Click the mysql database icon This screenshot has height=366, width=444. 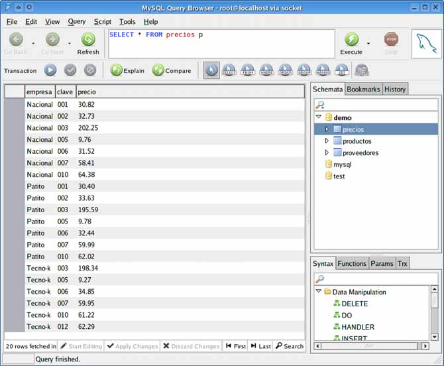tap(329, 164)
